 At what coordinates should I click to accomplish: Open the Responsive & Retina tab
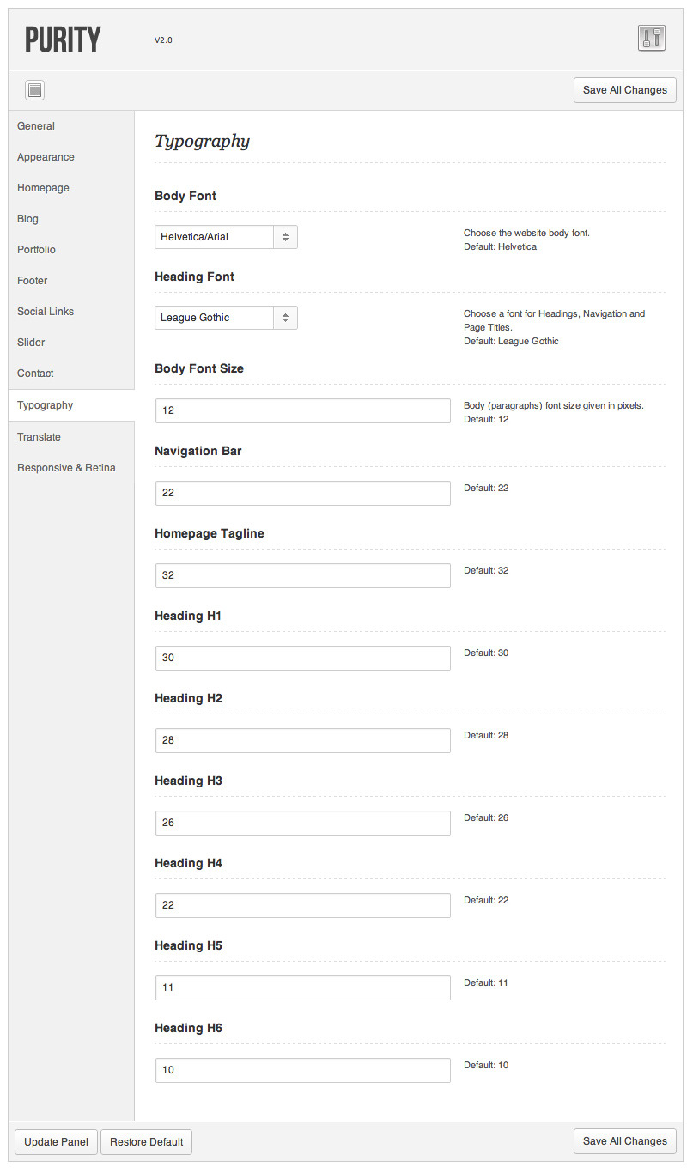pyautogui.click(x=66, y=468)
